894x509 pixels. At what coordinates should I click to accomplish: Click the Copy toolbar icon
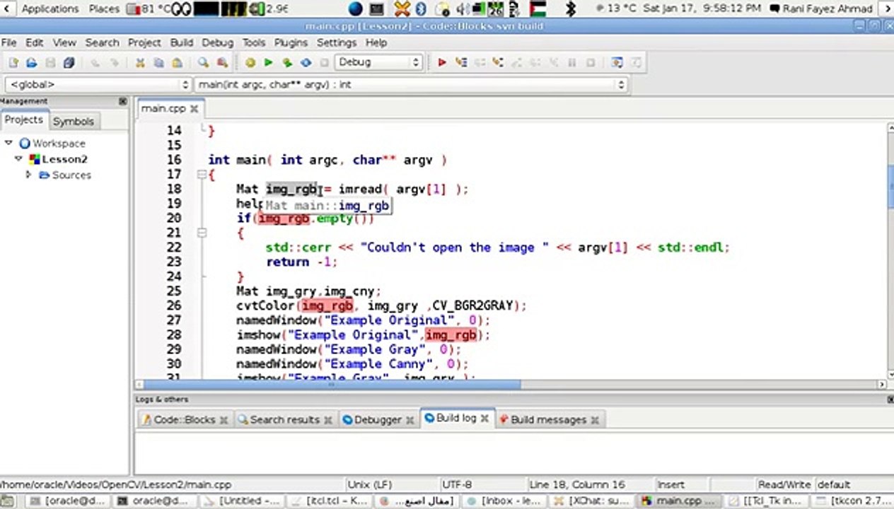click(x=158, y=62)
